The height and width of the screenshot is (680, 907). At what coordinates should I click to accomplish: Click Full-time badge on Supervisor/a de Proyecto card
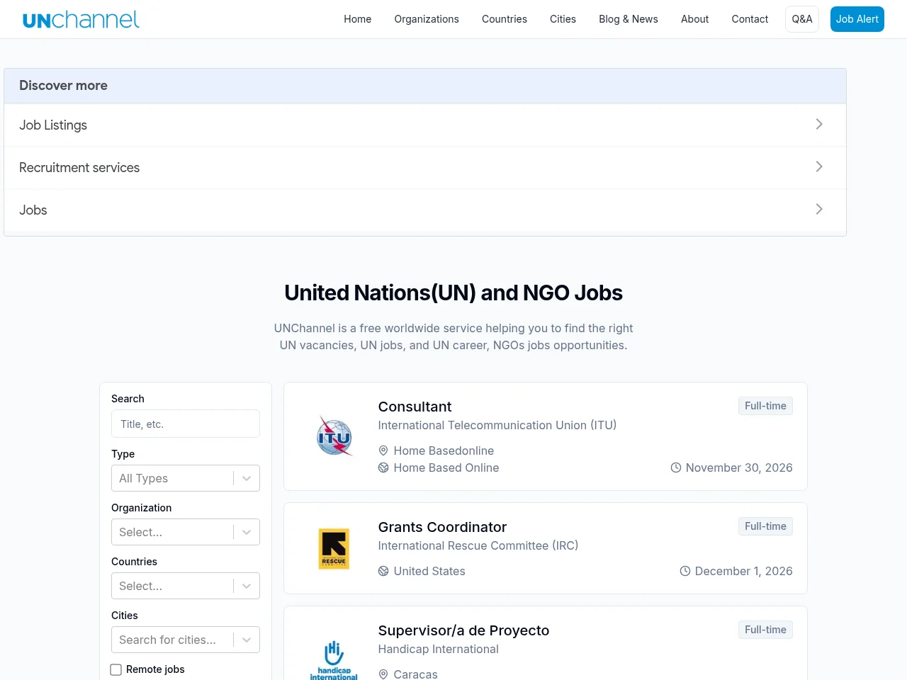(765, 630)
